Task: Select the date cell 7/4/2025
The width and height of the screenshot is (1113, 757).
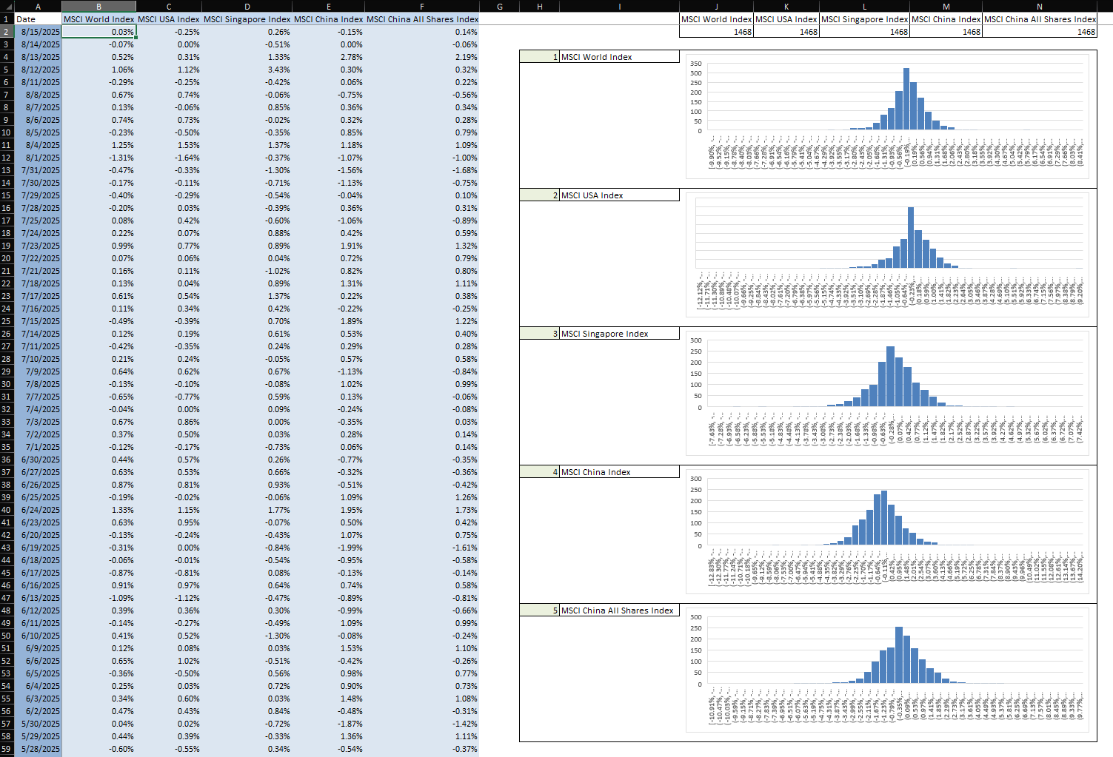Action: click(39, 409)
